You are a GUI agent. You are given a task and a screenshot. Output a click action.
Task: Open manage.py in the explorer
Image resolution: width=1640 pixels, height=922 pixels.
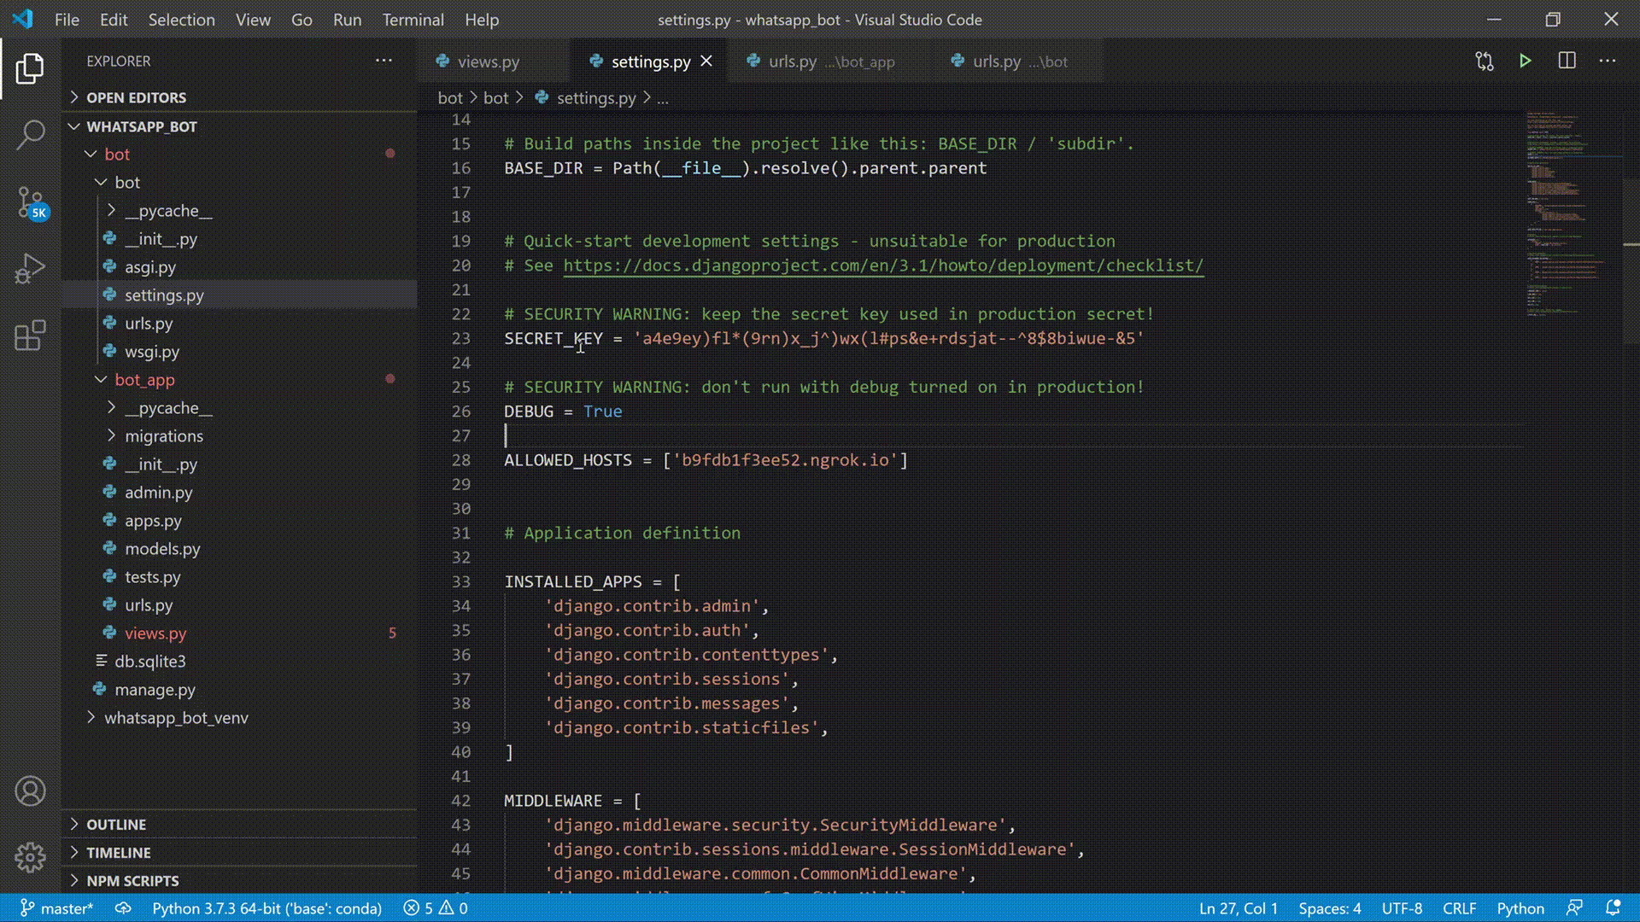coord(155,690)
